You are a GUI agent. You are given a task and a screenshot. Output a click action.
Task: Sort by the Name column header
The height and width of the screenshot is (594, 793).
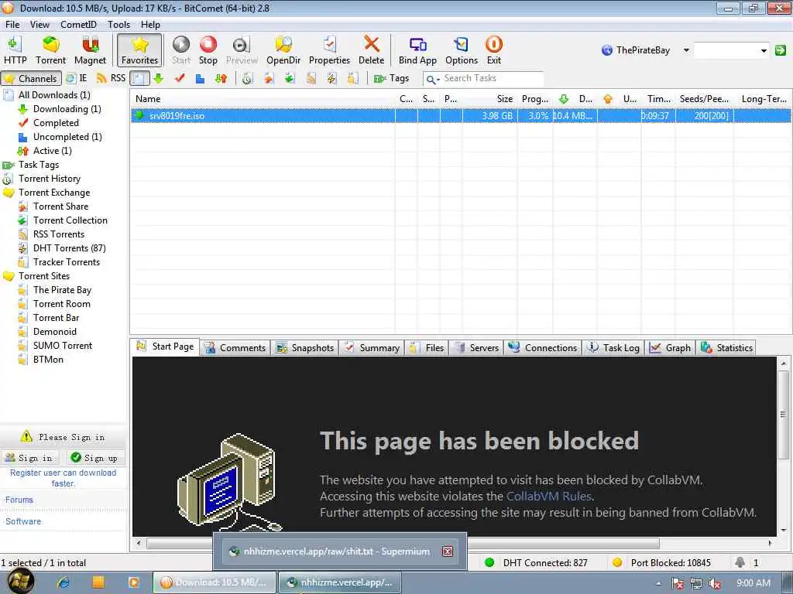point(263,99)
